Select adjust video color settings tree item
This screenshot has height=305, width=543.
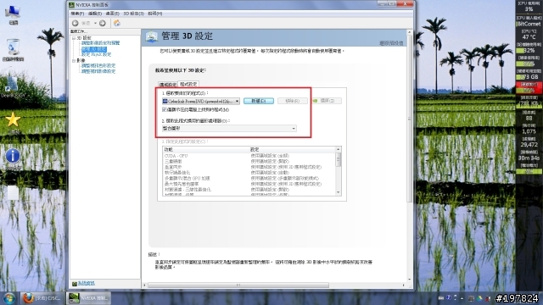pos(98,65)
